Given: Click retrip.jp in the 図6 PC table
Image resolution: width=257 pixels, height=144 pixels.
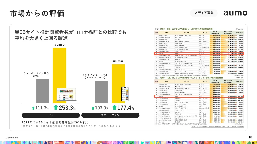Looking at the screenshot, I should [x=161, y=61].
